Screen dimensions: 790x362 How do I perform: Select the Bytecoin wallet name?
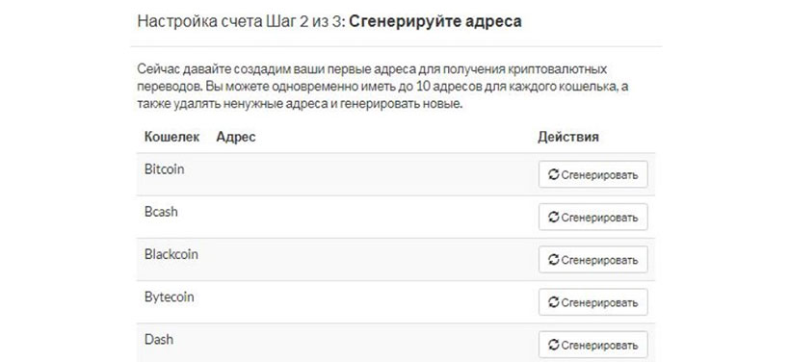[170, 297]
